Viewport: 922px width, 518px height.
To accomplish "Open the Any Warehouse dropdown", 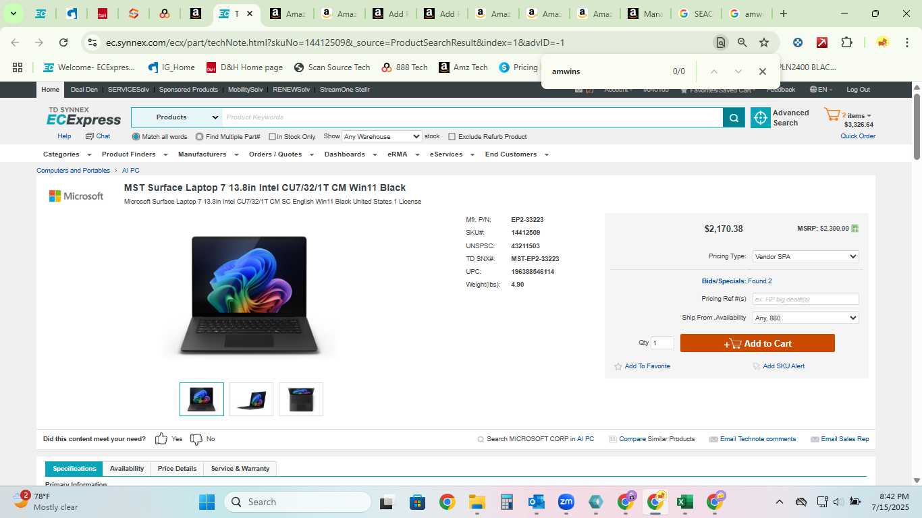I will [x=381, y=136].
